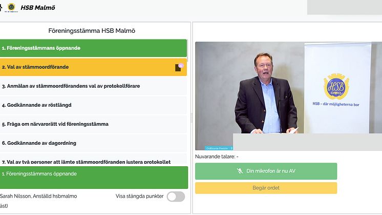Image resolution: width=382 pixels, height=215 pixels.
Task: Open item 3 Anmälan av protokollförare
Action: click(x=93, y=86)
